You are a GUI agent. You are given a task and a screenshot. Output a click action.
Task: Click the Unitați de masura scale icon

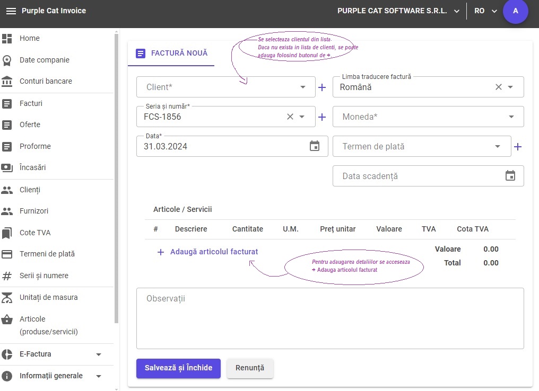tap(7, 298)
